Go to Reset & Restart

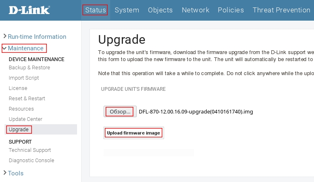pos(27,99)
